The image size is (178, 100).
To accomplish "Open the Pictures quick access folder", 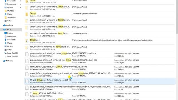I will pyautogui.click(x=10, y=7).
